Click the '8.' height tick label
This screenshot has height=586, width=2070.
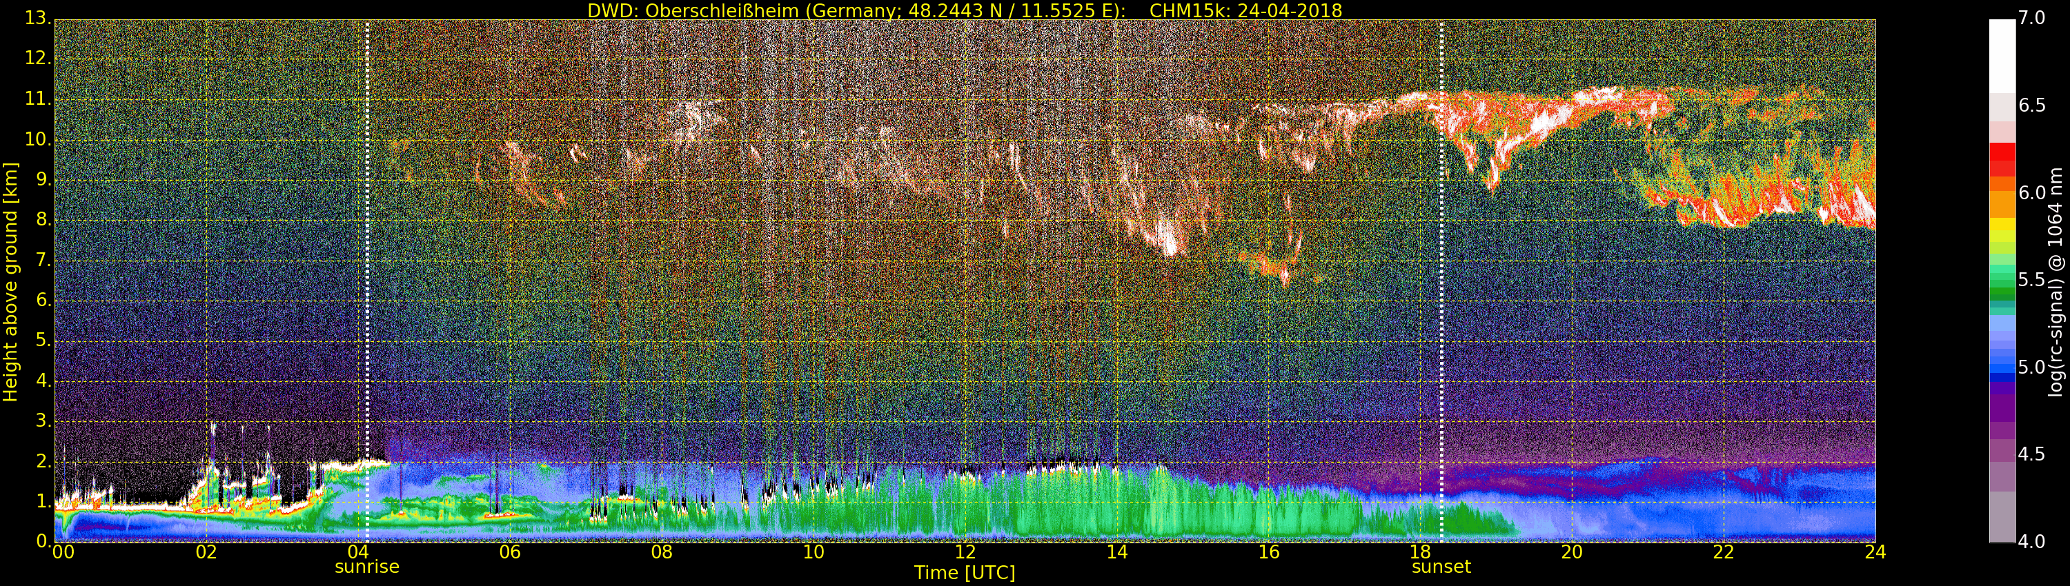43,219
